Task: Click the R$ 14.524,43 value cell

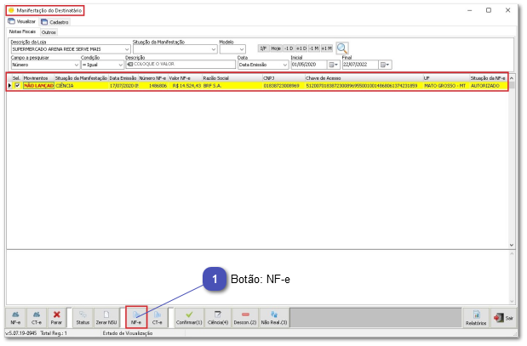Action: (x=185, y=86)
